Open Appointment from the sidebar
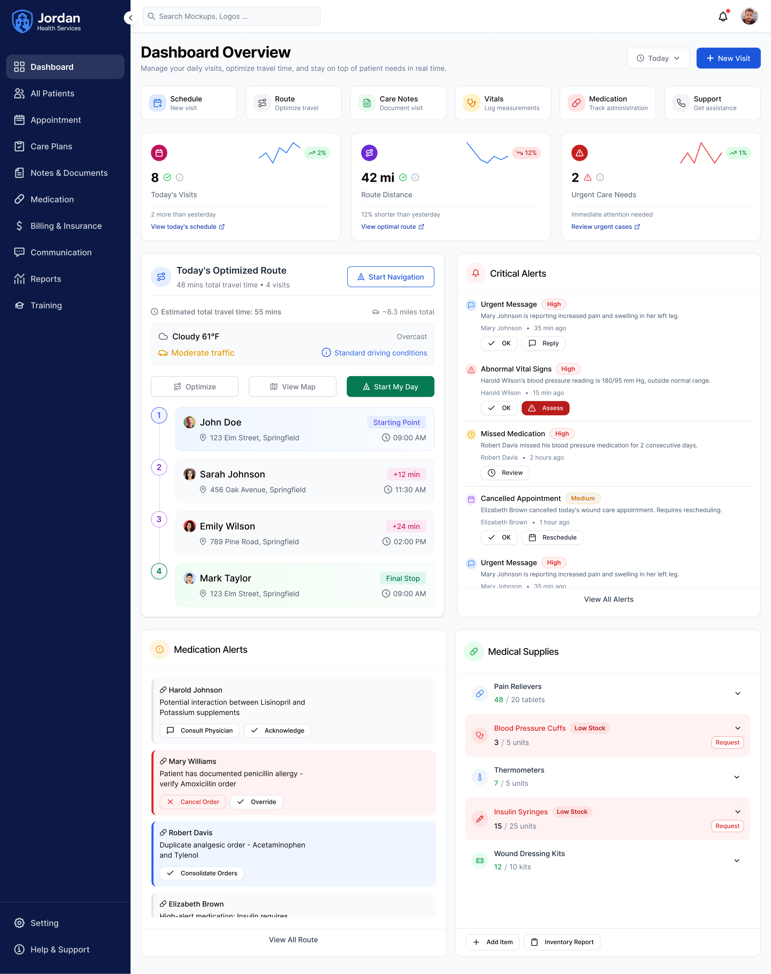The height and width of the screenshot is (974, 771). (65, 120)
